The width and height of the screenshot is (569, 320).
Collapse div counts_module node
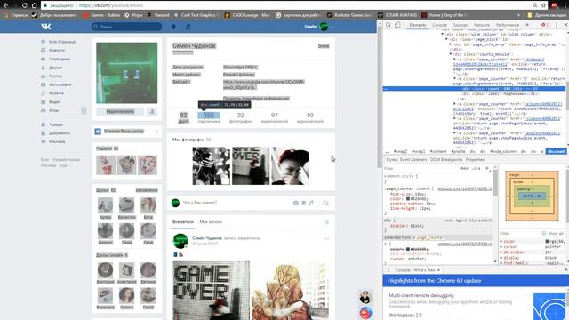tap(451, 54)
